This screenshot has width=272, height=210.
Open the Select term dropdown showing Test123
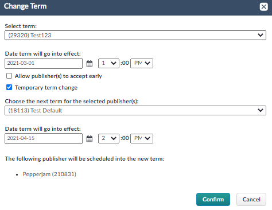click(135, 35)
